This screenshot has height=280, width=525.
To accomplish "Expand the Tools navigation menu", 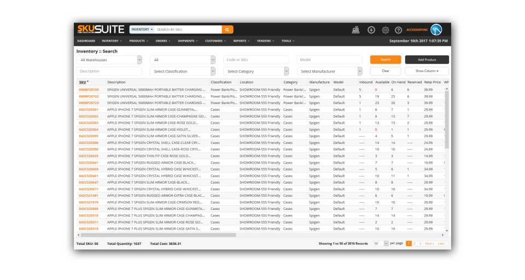I will [288, 41].
